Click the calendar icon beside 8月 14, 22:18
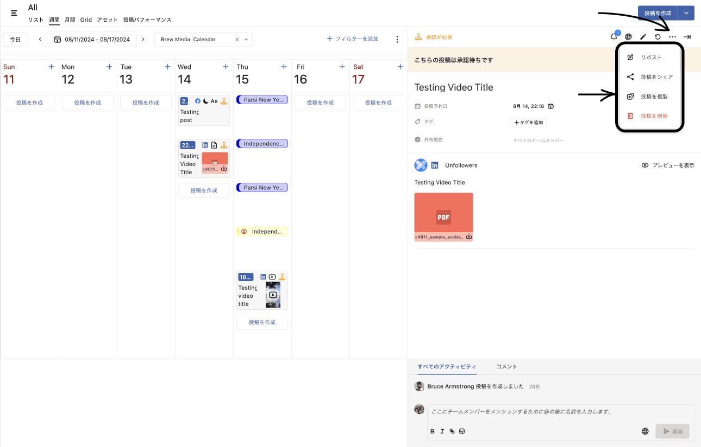 click(x=550, y=106)
